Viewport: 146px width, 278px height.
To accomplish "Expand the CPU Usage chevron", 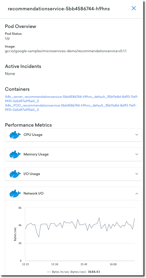I will coord(137,135).
